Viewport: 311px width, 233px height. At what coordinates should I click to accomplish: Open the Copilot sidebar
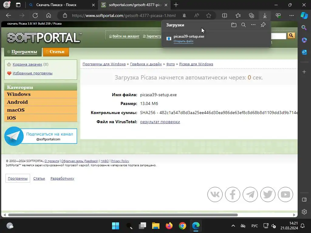304,15
